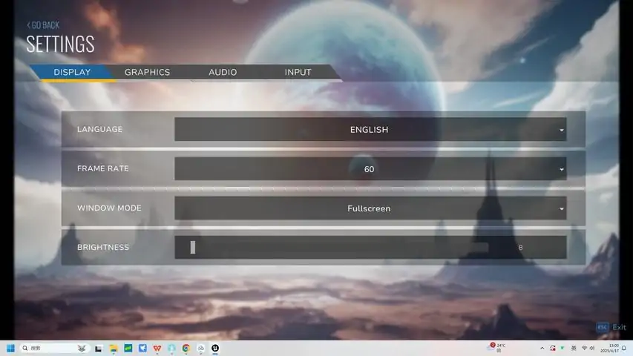Open the Frame Rate dropdown
633x356 pixels.
(370, 169)
